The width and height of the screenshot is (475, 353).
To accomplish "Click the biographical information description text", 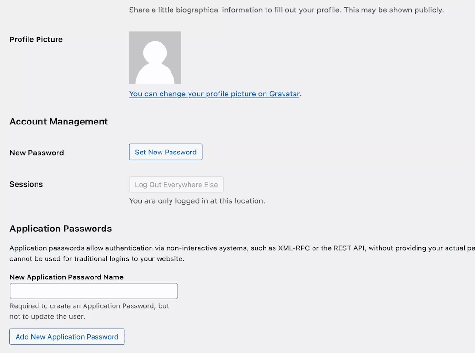I will (286, 10).
